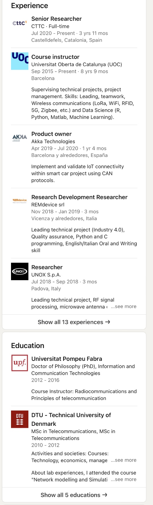The width and height of the screenshot is (153, 505).
Task: Show all 5 educations
Action: pyautogui.click(x=74, y=495)
